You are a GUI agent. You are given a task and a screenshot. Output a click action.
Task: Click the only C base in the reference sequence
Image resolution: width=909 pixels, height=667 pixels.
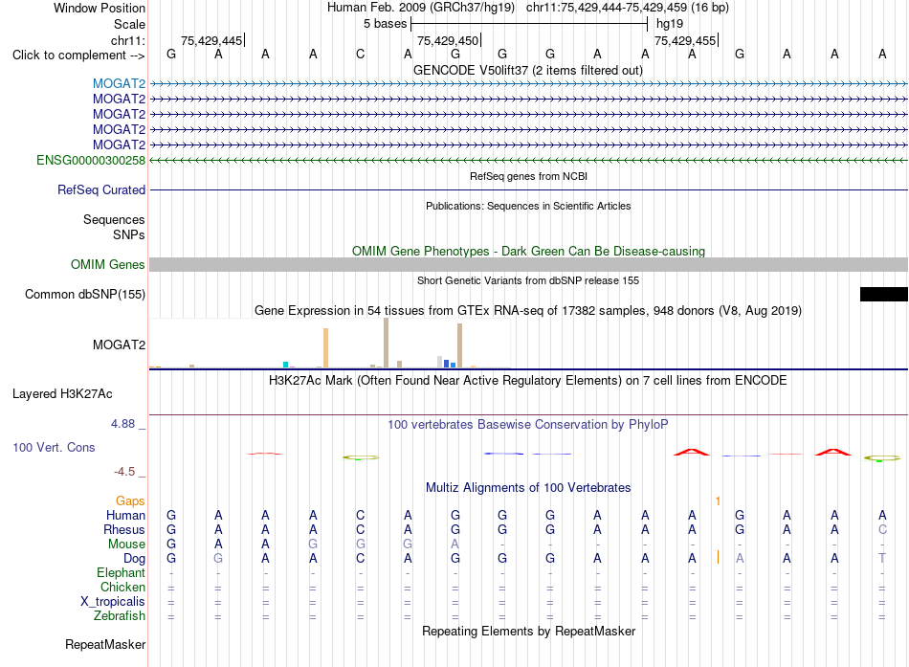click(x=361, y=54)
